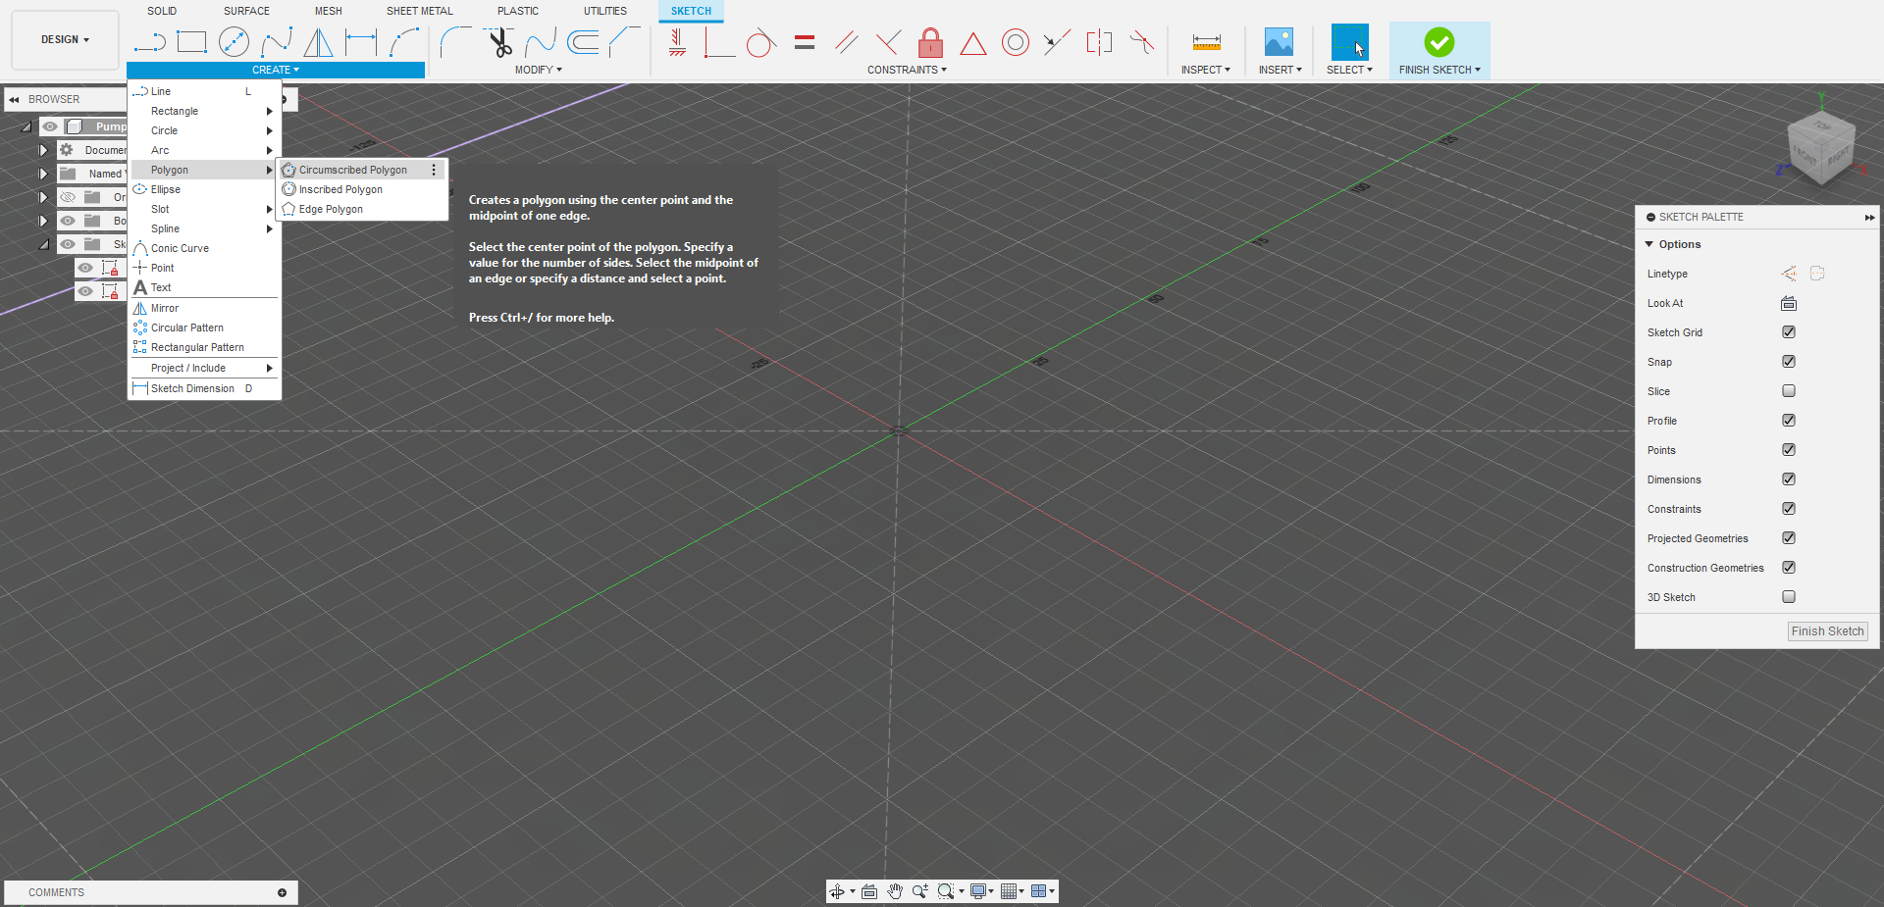Image resolution: width=1884 pixels, height=907 pixels.
Task: Expand the CONSTRAINTS dropdown
Action: click(907, 71)
